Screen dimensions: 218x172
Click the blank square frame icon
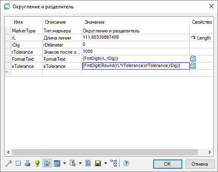18,163
